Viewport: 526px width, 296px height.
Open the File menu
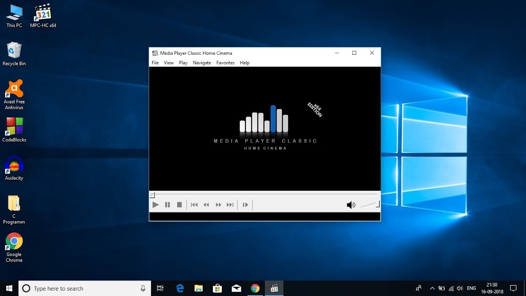click(155, 63)
